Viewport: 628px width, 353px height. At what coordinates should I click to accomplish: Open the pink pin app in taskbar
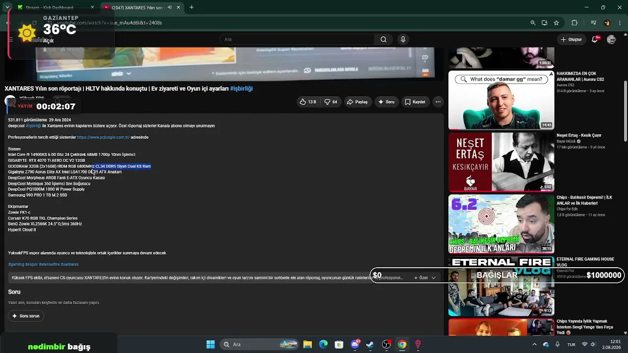point(418,344)
